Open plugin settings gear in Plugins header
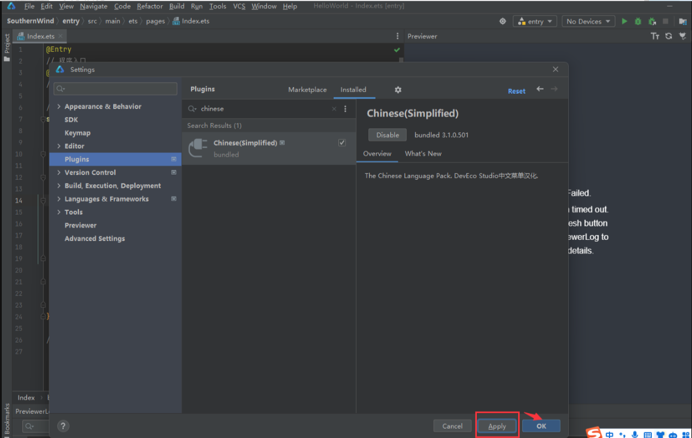The height and width of the screenshot is (438, 692). pyautogui.click(x=398, y=90)
